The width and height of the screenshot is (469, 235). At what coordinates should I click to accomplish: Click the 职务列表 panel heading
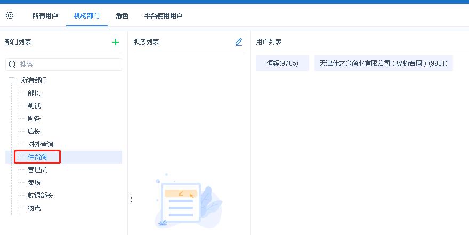[x=146, y=42]
